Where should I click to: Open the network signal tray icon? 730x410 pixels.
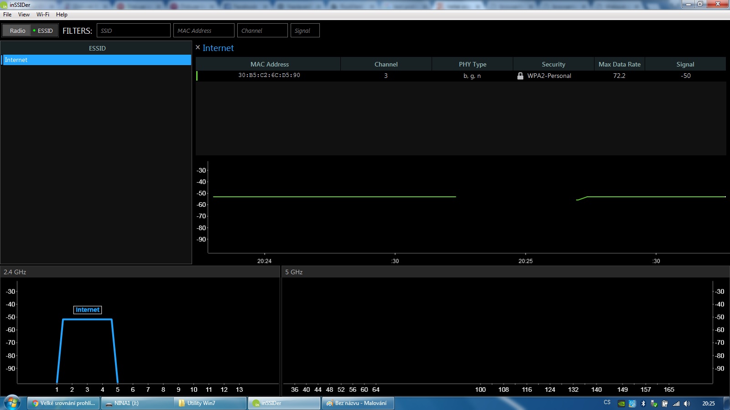[x=676, y=404]
